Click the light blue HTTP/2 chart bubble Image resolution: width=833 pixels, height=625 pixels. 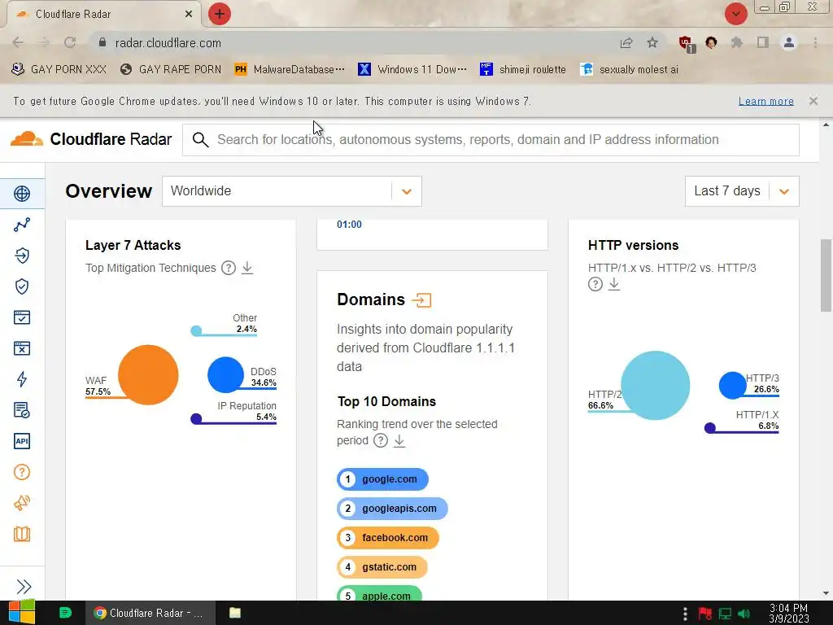[x=656, y=385]
